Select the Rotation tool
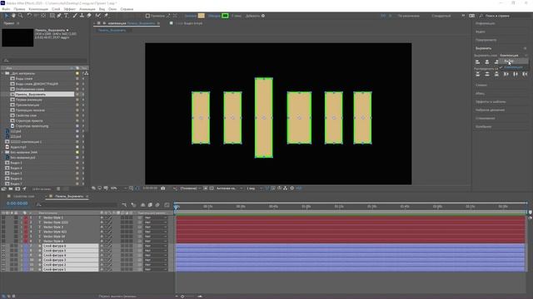 point(29,16)
